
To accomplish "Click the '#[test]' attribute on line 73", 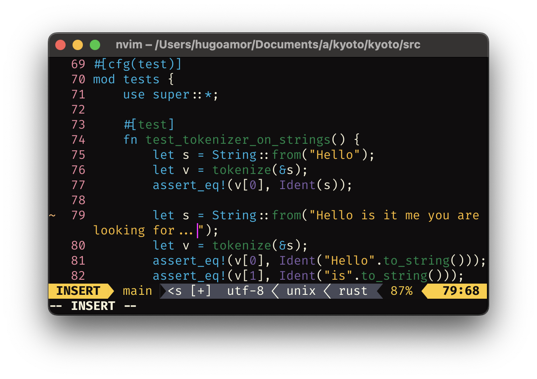I will [148, 125].
